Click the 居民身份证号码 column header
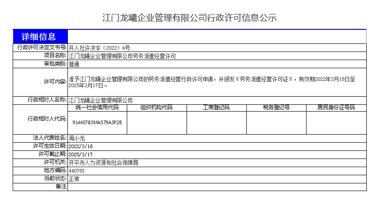This screenshot has width=379, height=201. pos(336,108)
